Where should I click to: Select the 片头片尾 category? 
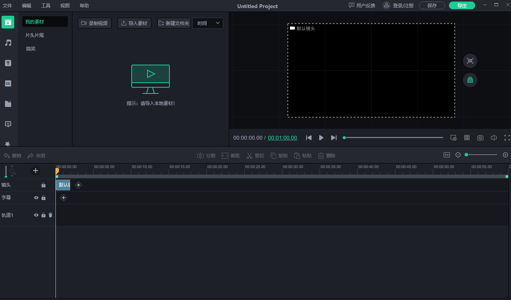pos(35,35)
